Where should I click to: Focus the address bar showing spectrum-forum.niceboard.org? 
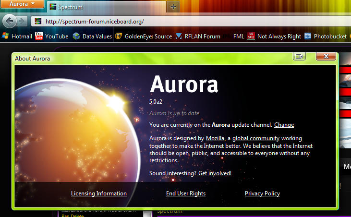[x=191, y=22]
